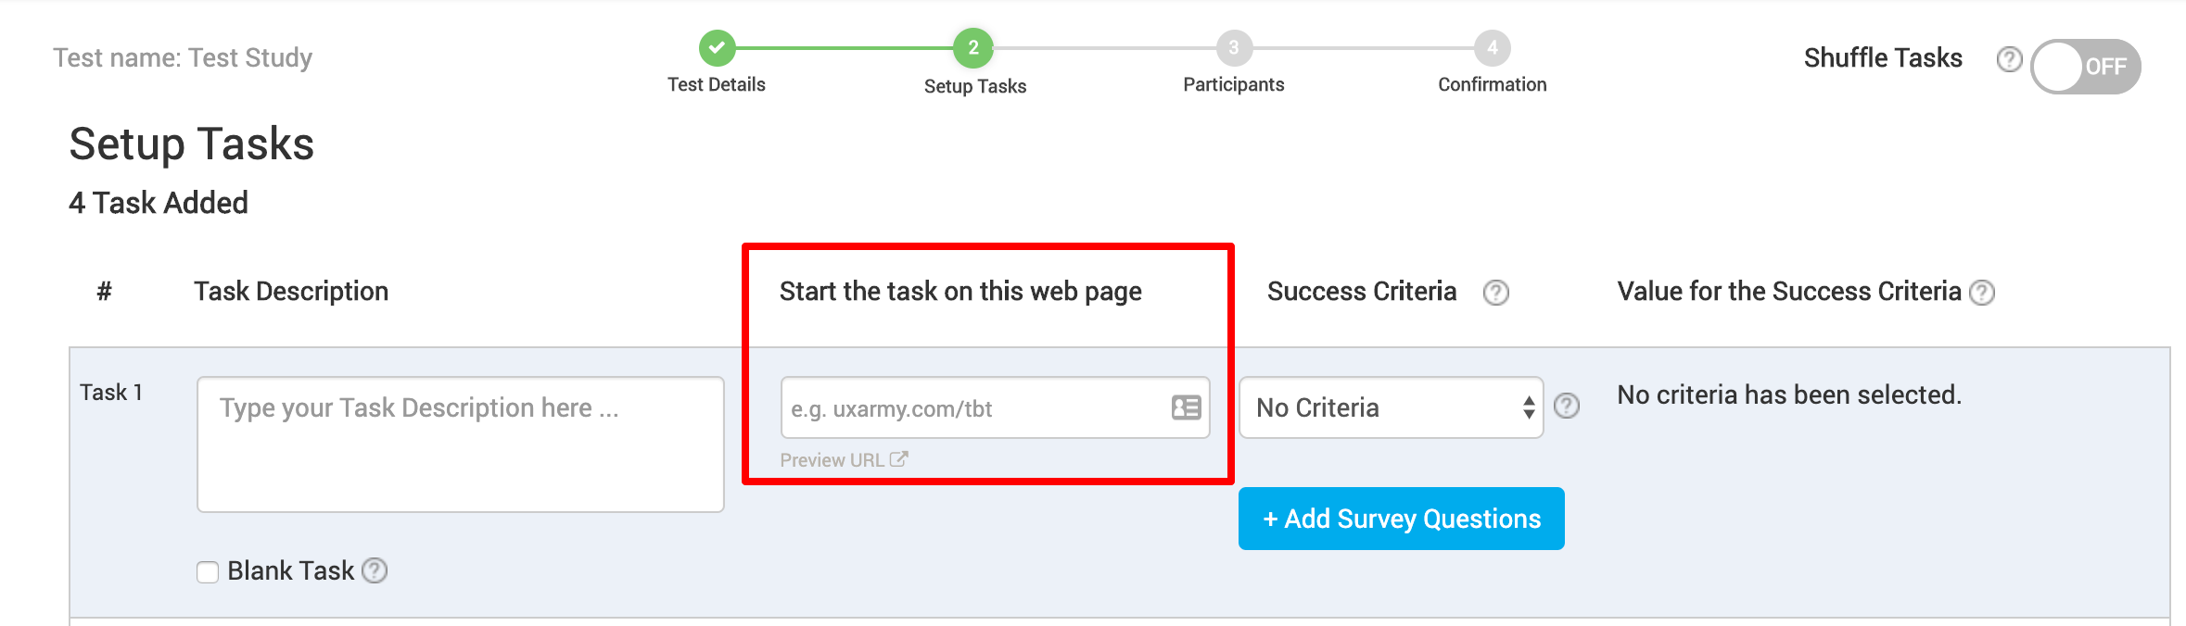The image size is (2186, 626).
Task: Open the No Criteria dropdown
Action: click(x=1391, y=407)
